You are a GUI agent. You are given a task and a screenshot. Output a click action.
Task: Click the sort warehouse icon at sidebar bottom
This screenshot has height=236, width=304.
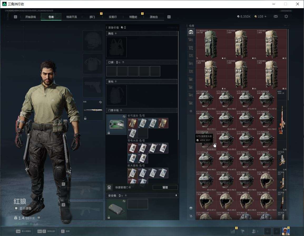pos(191,216)
